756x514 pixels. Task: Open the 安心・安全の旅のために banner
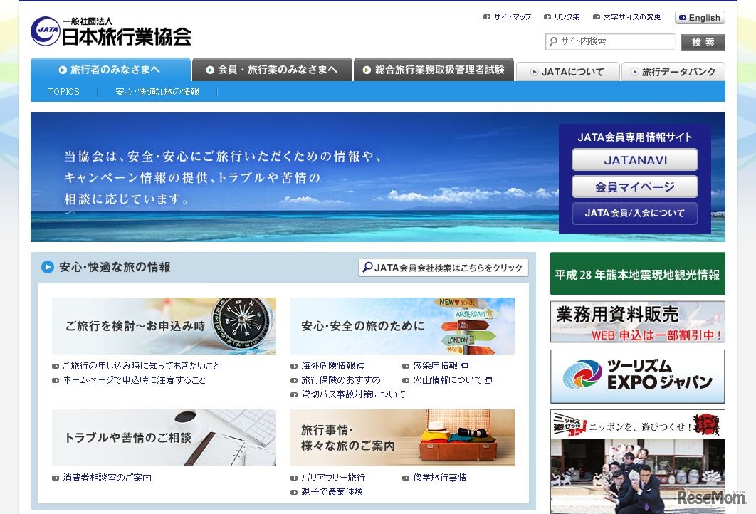[402, 326]
